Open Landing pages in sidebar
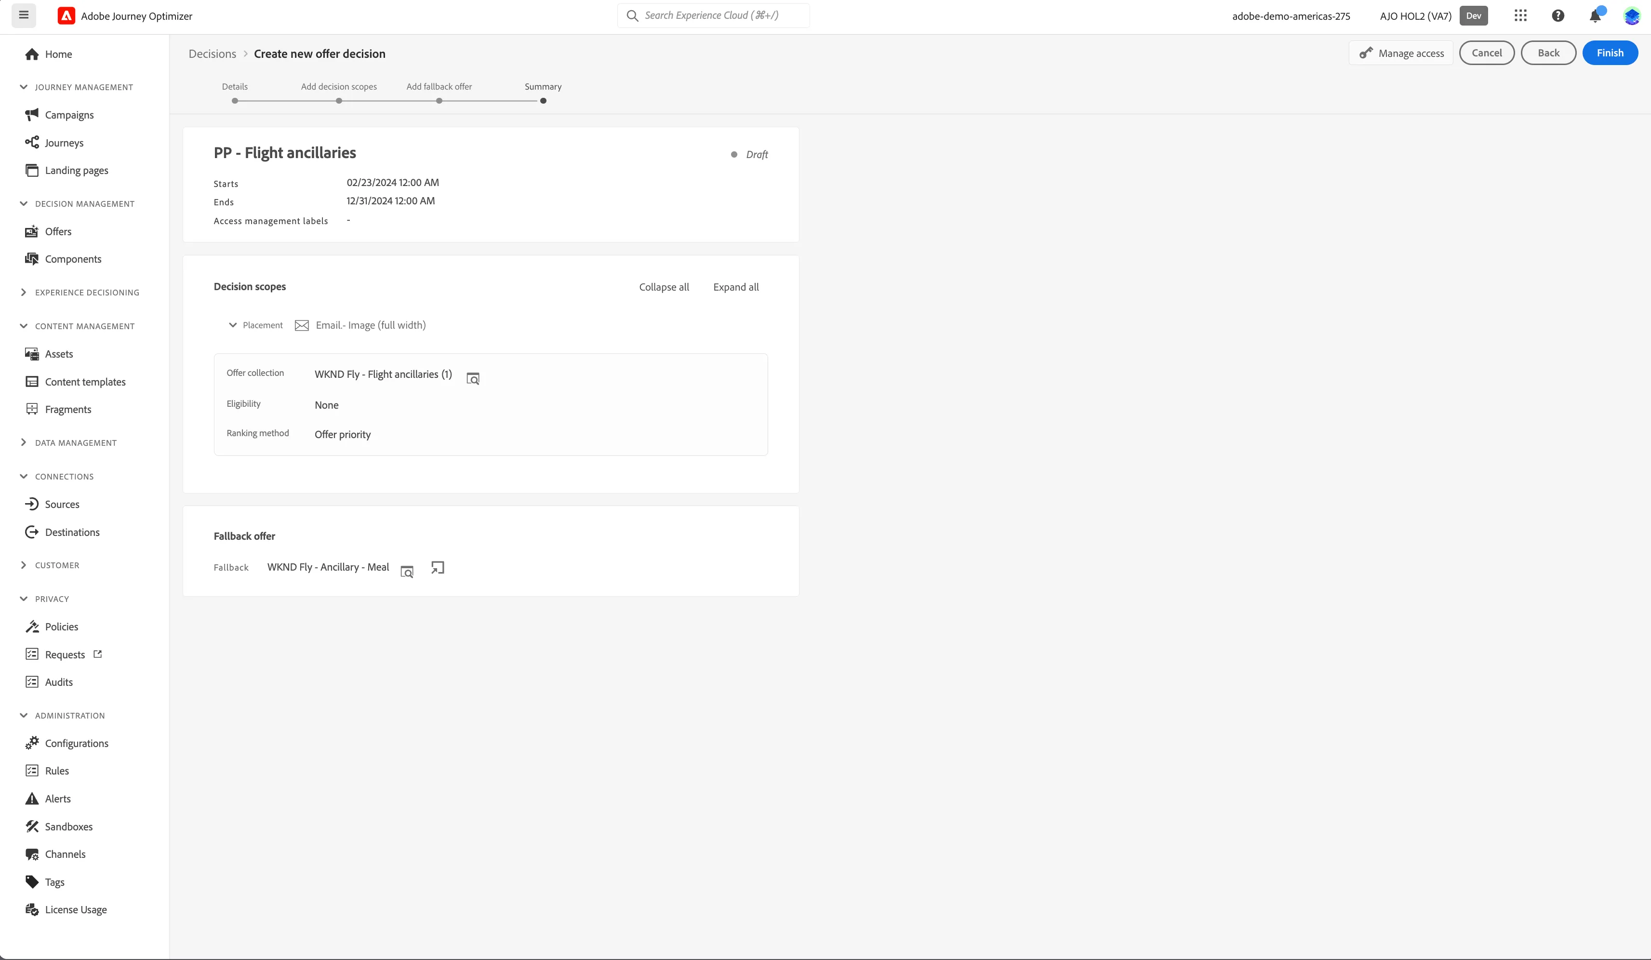Screen dimensions: 1651x960 click(76, 171)
